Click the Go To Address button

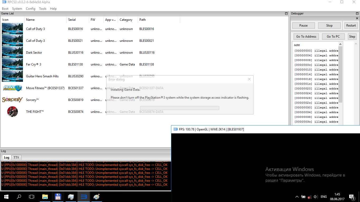[306, 37]
